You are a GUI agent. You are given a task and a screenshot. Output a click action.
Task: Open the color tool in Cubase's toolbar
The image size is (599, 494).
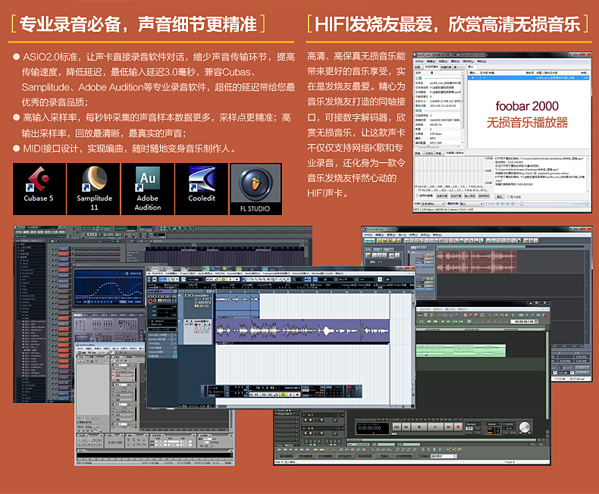387,279
